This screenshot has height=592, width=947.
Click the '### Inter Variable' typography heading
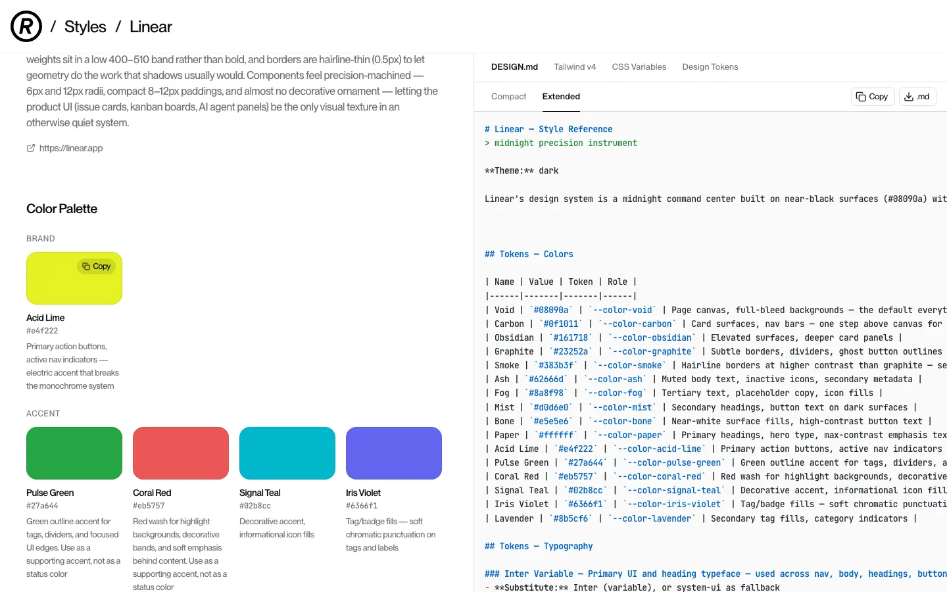click(x=716, y=574)
